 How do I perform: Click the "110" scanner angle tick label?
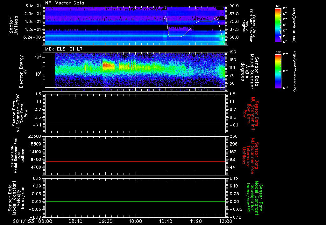233,68
